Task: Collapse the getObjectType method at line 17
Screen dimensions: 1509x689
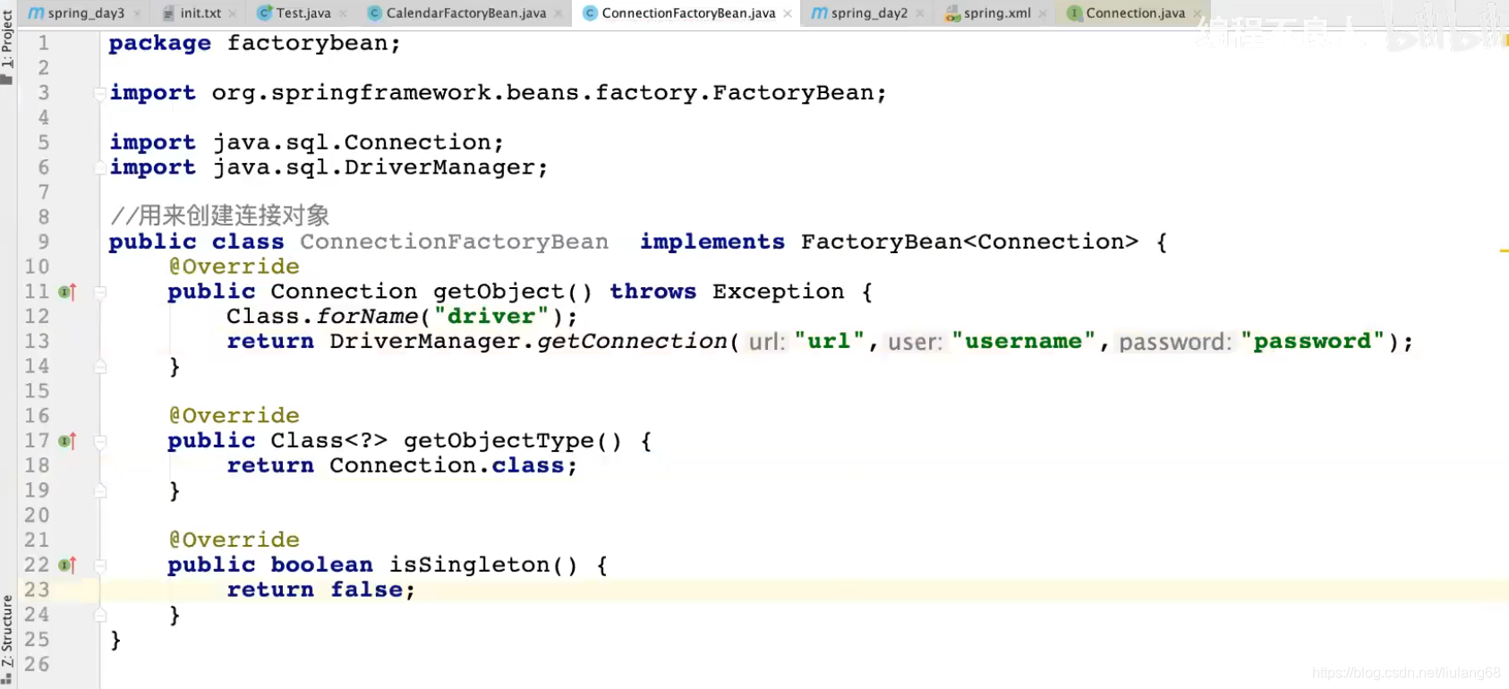Action: coord(100,441)
